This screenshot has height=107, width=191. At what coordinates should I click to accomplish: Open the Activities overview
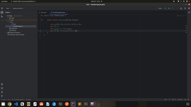(4, 1)
